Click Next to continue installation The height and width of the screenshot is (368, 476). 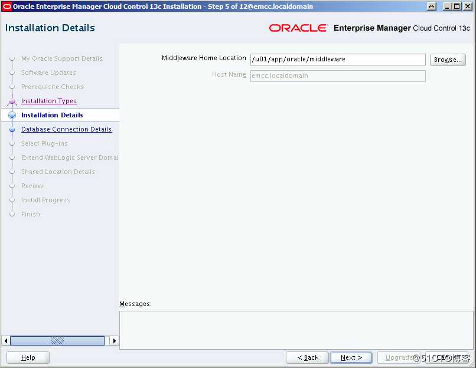[x=351, y=358]
